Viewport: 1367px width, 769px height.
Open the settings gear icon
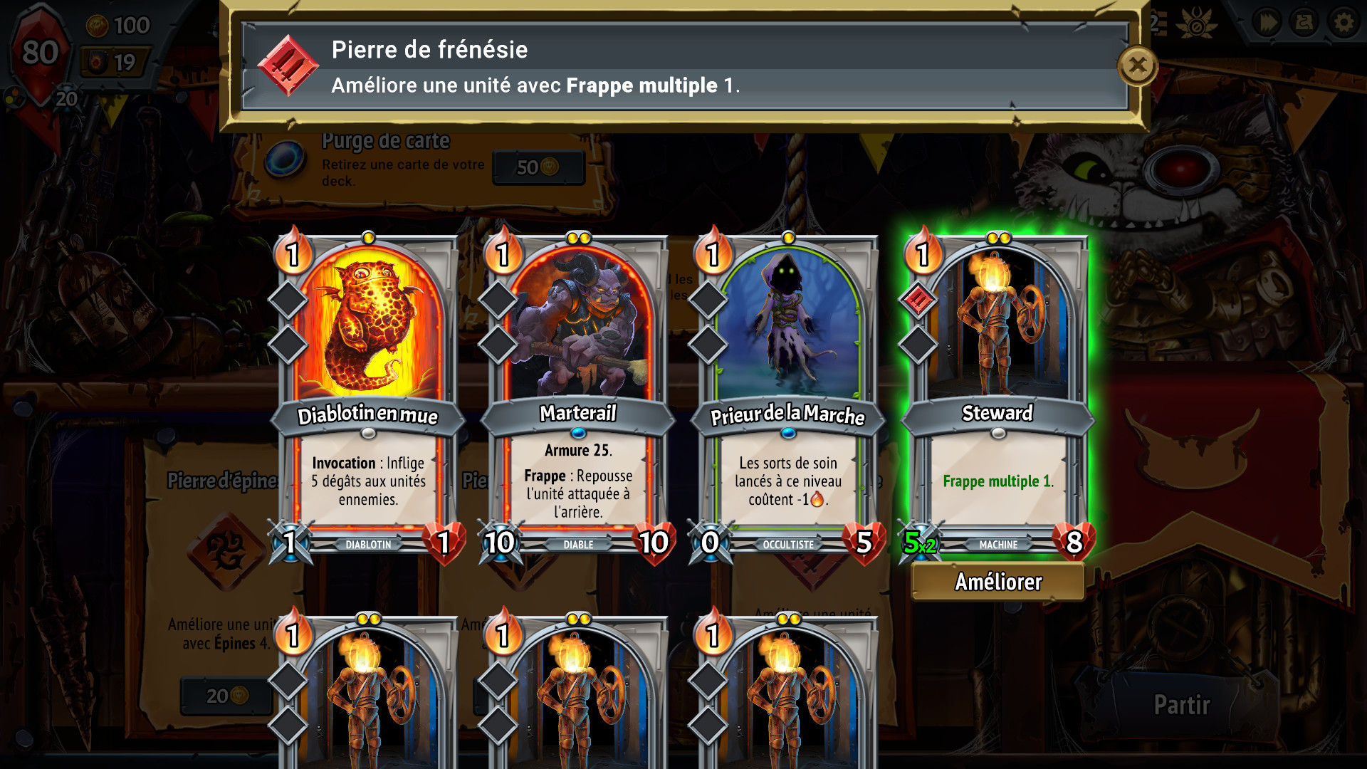[1344, 23]
